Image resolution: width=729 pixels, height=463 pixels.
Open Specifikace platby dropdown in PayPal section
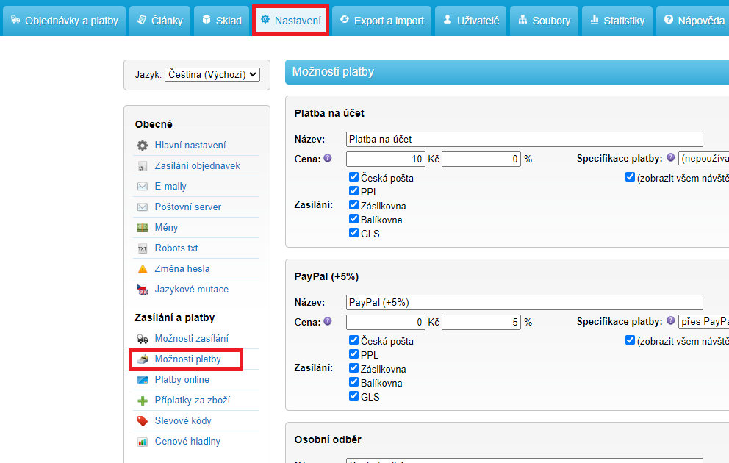[x=704, y=322]
